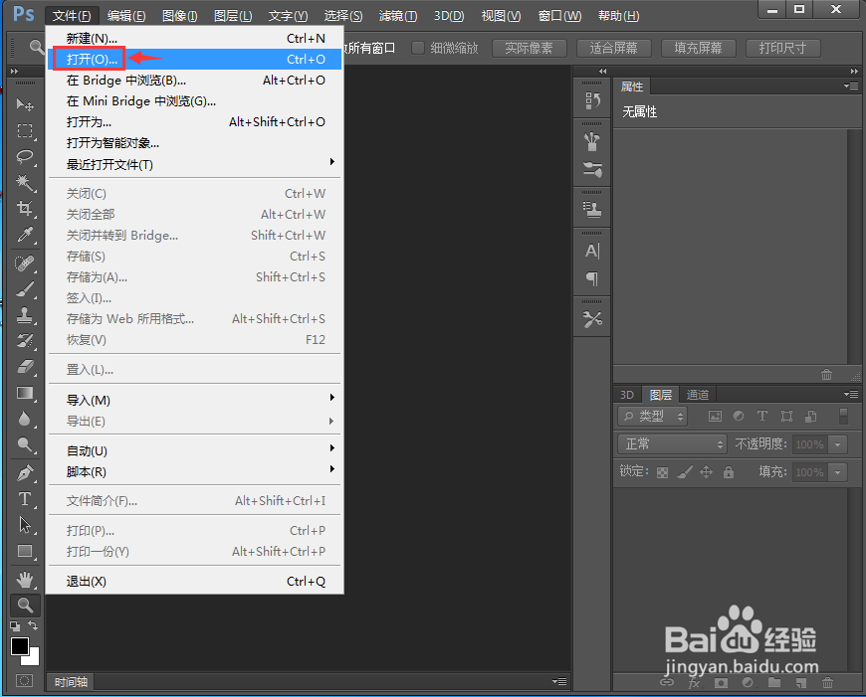Screen dimensions: 866x697
Task: Open the History panel icon
Action: pyautogui.click(x=592, y=101)
